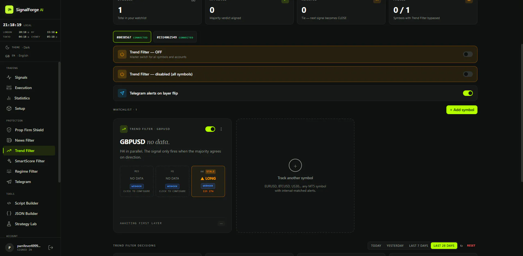Image resolution: width=523 pixels, height=256 pixels.
Task: Click the moon theme icon
Action: [7, 47]
